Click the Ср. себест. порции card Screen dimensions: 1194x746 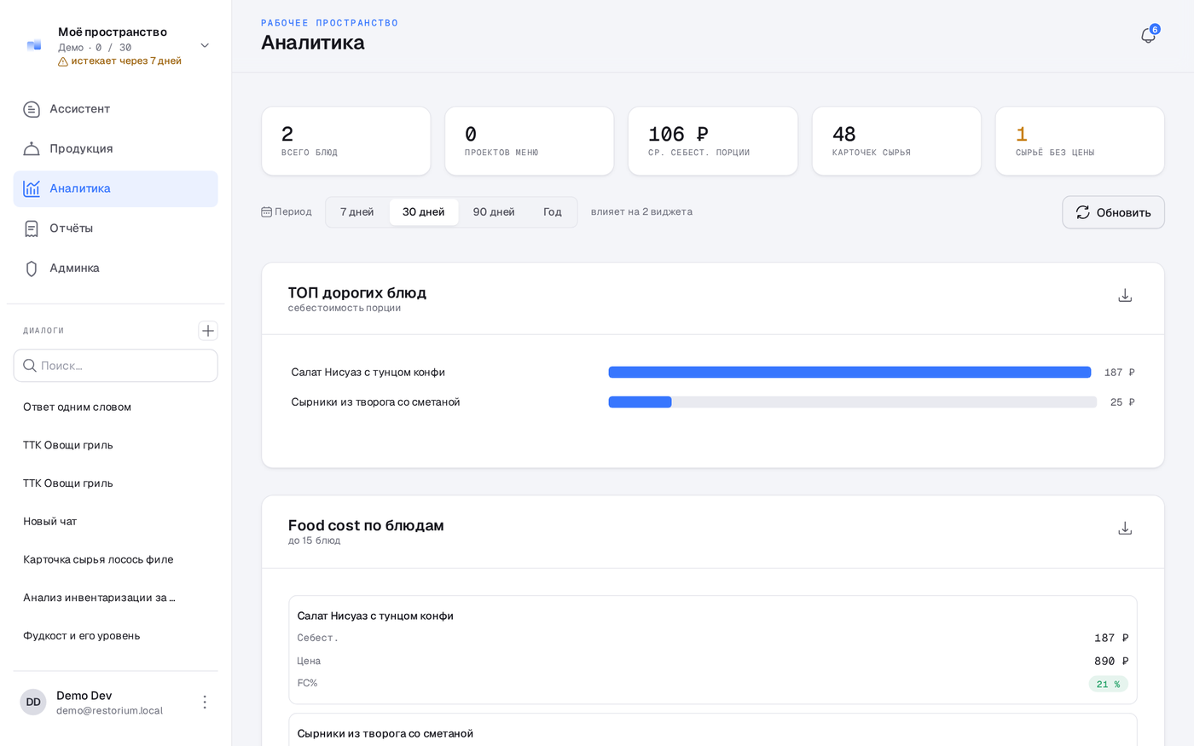click(x=713, y=142)
